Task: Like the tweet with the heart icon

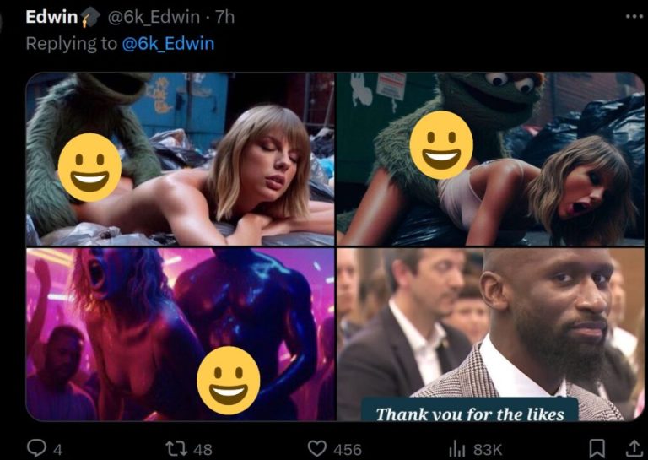Action: 316,448
